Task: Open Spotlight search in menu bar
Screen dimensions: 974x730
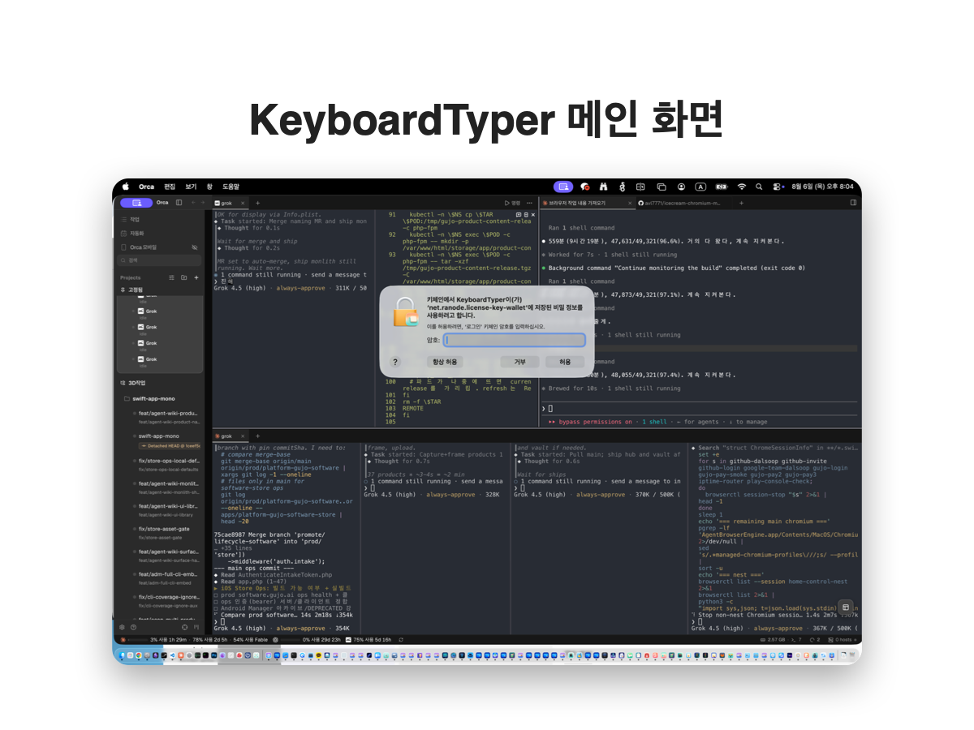Action: pyautogui.click(x=759, y=187)
